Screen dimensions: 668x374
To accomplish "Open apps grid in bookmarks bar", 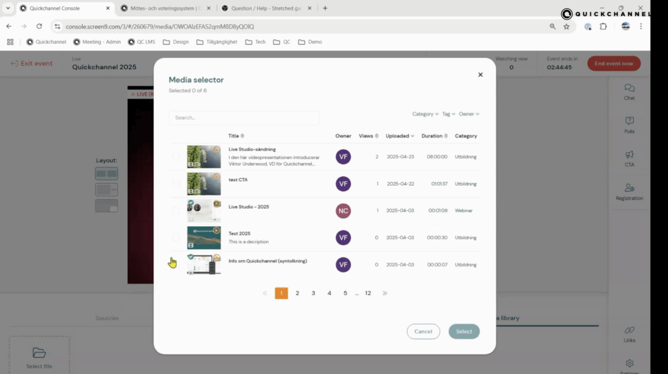I will pyautogui.click(x=10, y=42).
